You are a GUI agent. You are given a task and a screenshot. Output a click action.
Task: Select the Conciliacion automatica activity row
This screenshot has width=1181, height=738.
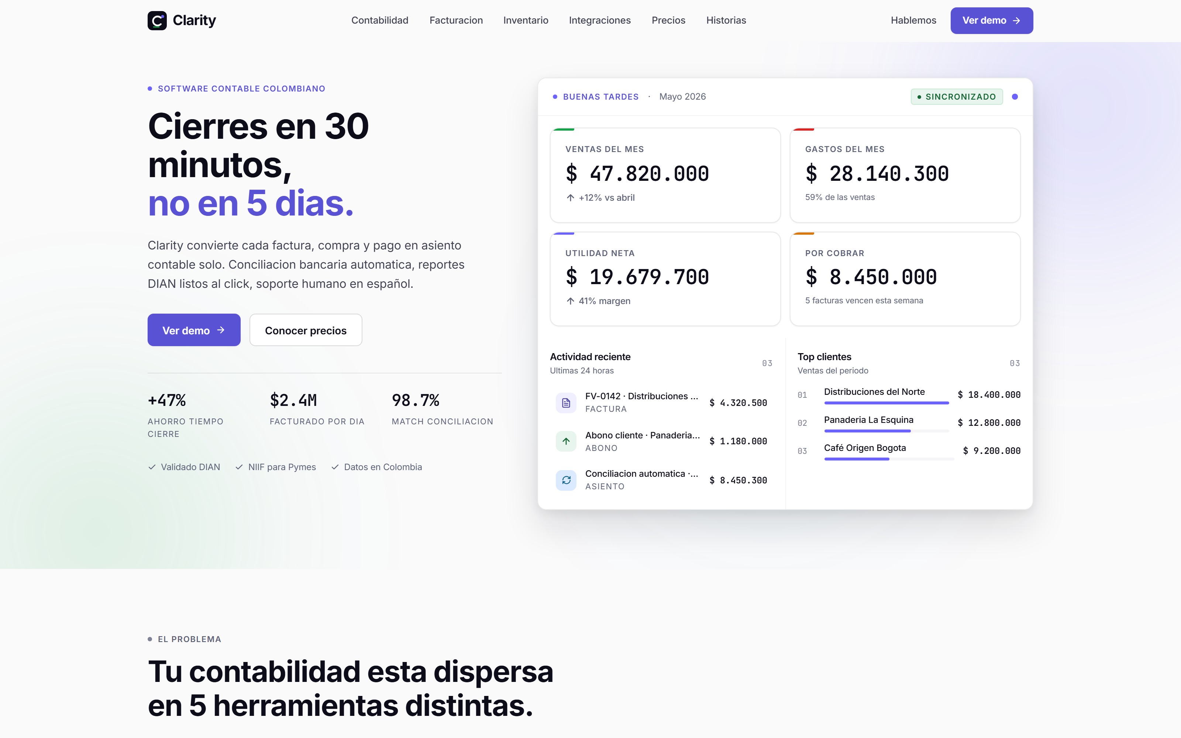click(662, 480)
